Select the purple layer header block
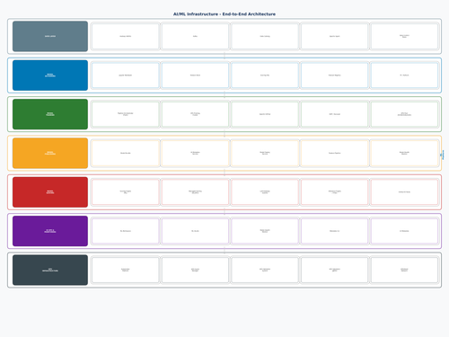Viewport: 449px width, 337px height. coord(50,231)
